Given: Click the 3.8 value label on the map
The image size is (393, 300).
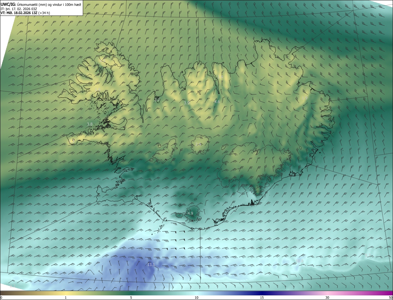Looking at the screenshot, I should tap(90, 124).
